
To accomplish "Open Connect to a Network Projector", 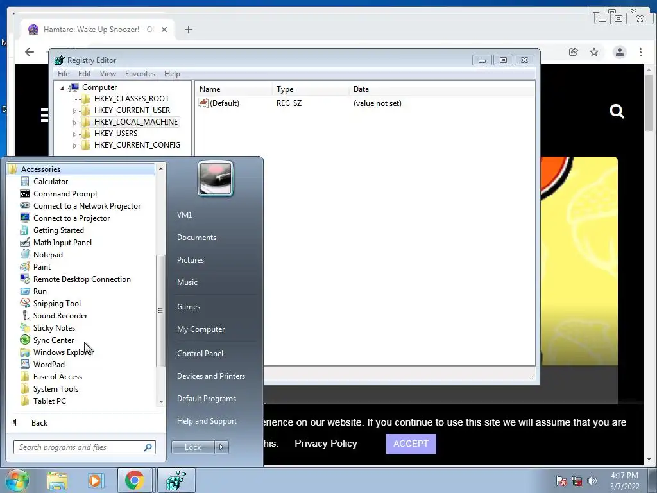I will coord(87,206).
